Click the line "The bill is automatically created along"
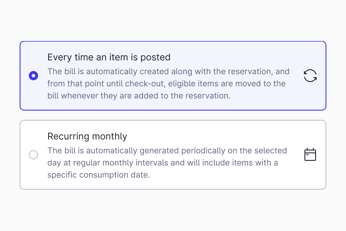Viewport: 346px width, 231px height. 168,71
